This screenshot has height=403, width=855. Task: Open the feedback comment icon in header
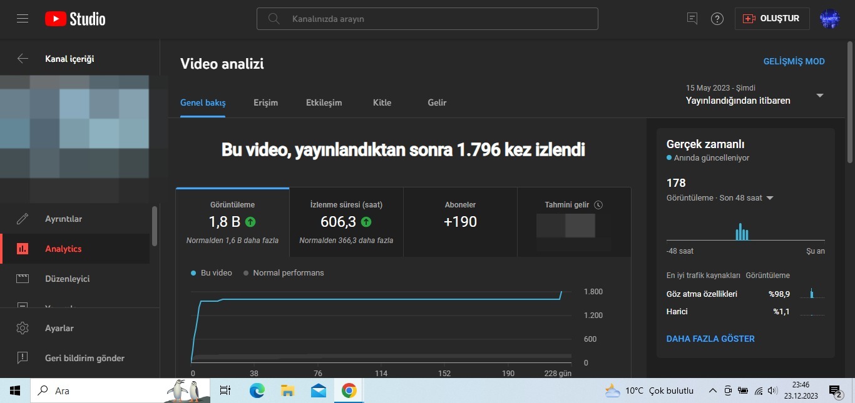692,19
